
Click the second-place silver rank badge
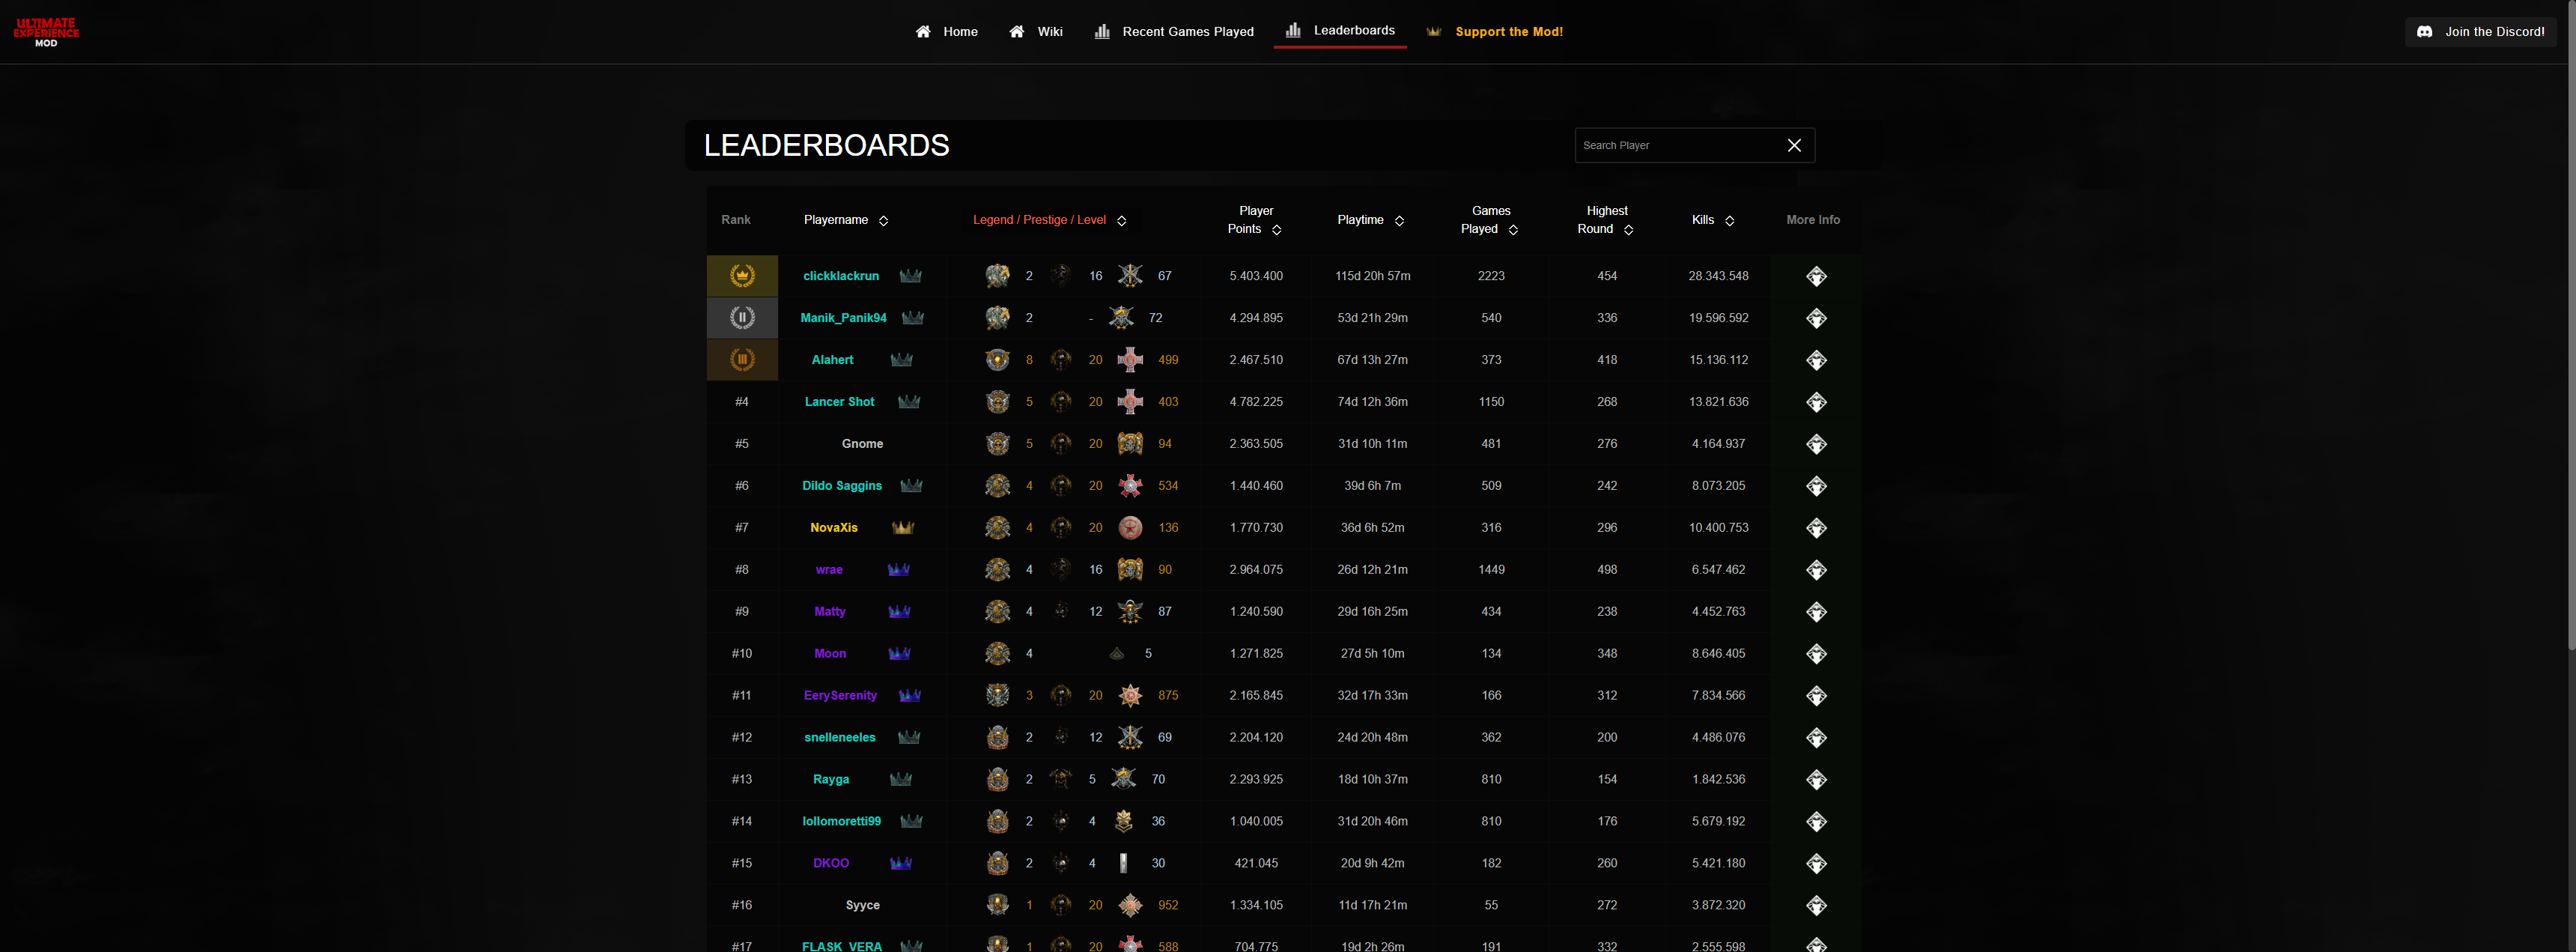click(x=742, y=318)
